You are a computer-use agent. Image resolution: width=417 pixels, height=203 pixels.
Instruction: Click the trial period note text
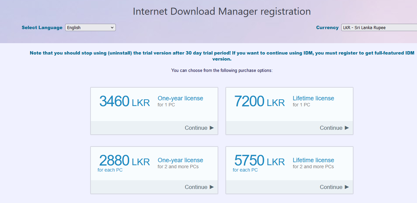[x=222, y=56]
